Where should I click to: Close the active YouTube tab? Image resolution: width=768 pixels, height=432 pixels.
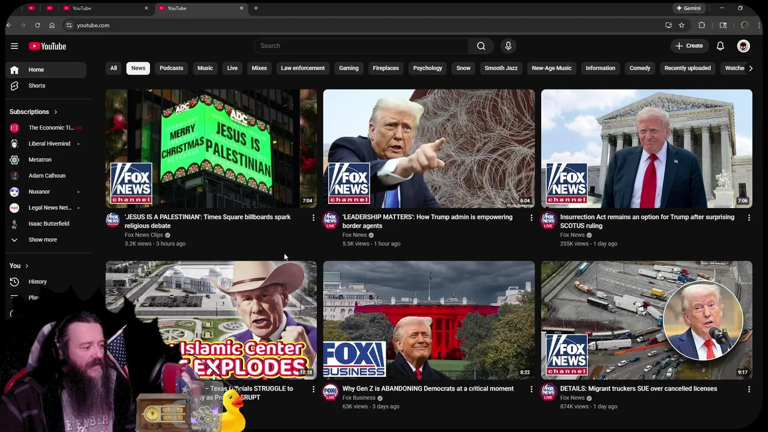(242, 8)
